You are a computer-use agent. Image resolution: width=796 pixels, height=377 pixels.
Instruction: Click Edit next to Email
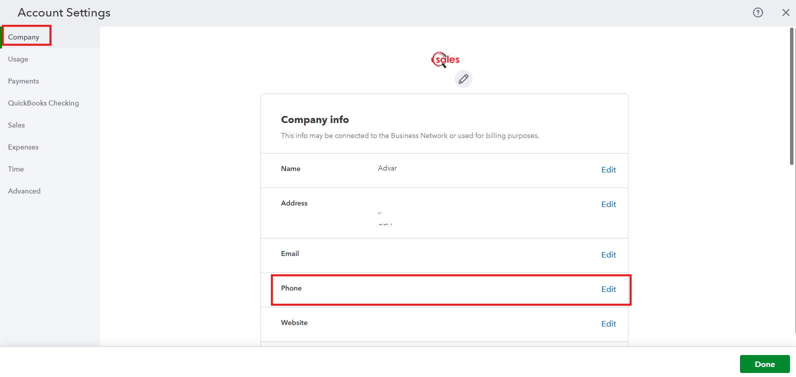pyautogui.click(x=608, y=255)
